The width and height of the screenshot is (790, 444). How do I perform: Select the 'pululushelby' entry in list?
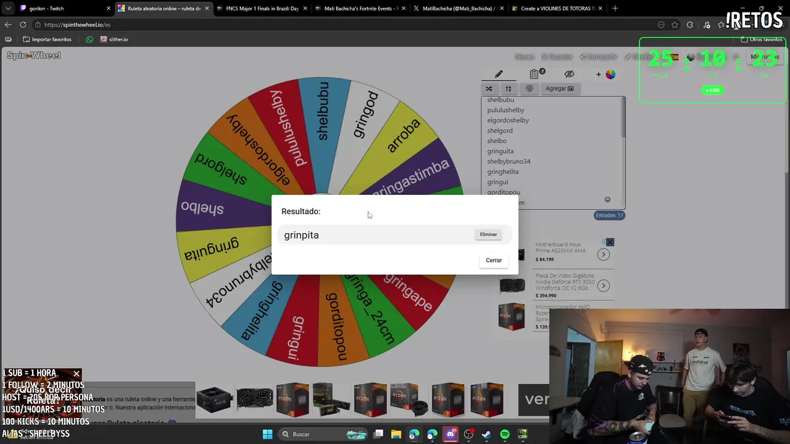[505, 110]
